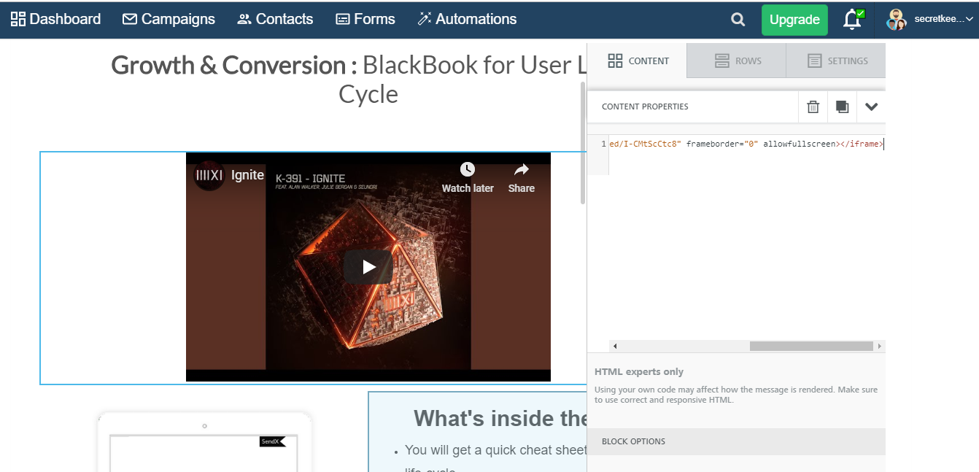
Task: Open the Dashboard page
Action: (56, 20)
